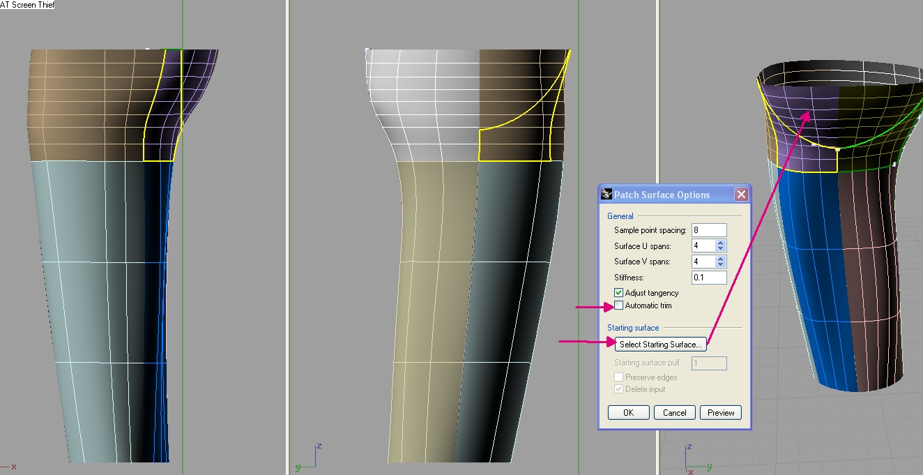The width and height of the screenshot is (923, 475).
Task: Click the Stiffness input field
Action: coord(708,278)
